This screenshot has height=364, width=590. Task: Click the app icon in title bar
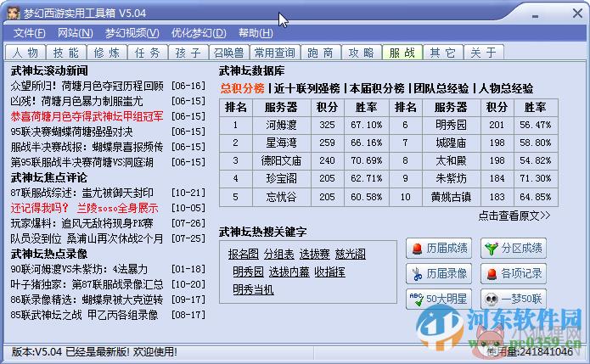click(13, 13)
